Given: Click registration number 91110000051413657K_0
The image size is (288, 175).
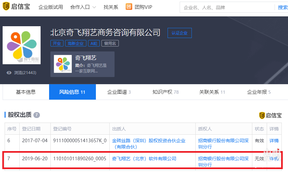Looking at the screenshot, I should pos(80,141).
